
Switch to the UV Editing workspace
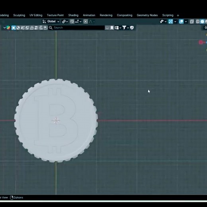[36, 15]
